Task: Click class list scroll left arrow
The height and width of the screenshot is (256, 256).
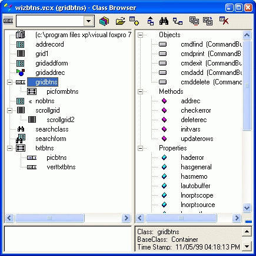Action: click(x=9, y=218)
